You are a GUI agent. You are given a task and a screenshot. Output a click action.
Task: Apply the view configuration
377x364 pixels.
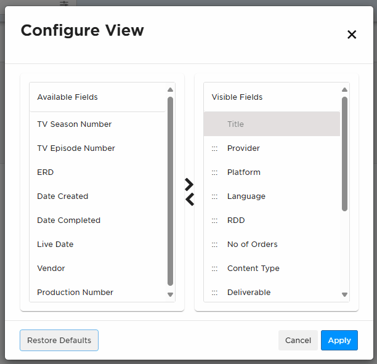point(339,340)
